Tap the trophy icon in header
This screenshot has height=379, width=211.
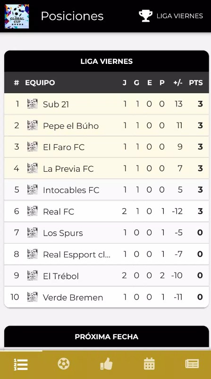tap(146, 16)
